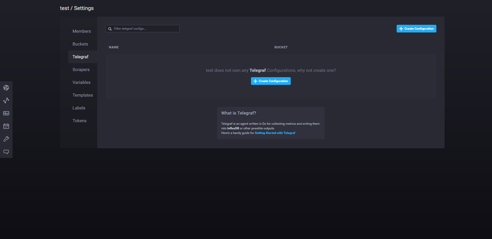This screenshot has height=239, width=492.
Task: Open the Tasks calendar sidebar icon
Action: (x=6, y=126)
